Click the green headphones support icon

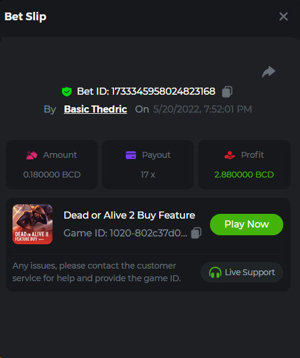coord(215,272)
